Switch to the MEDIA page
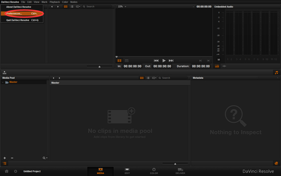Image resolution: width=281 pixels, height=176 pixels. [101, 171]
